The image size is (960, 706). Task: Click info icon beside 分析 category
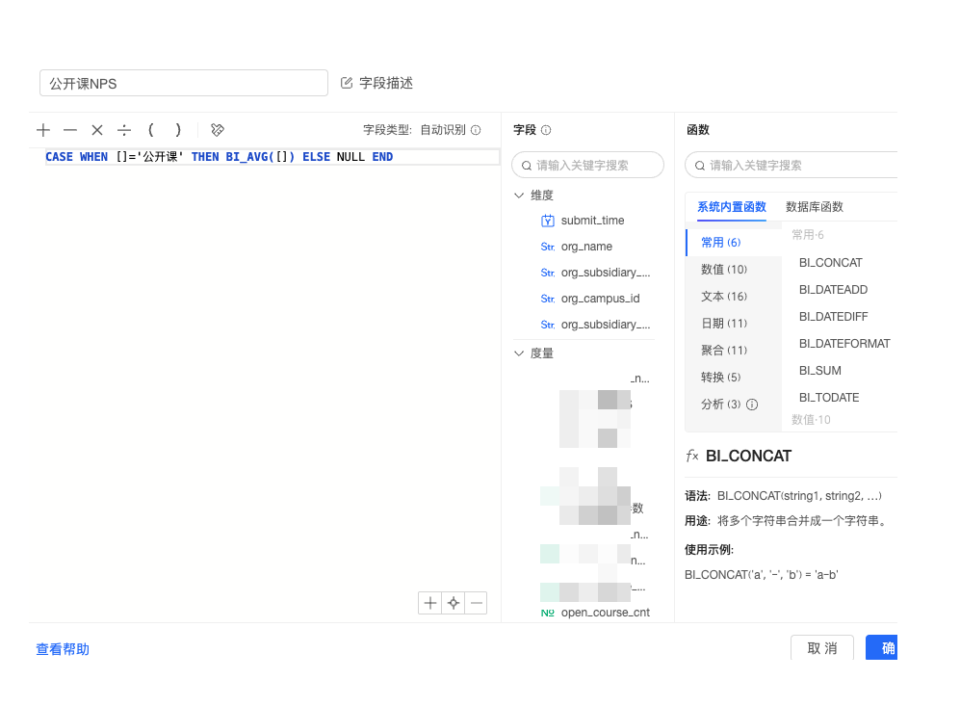pos(752,405)
